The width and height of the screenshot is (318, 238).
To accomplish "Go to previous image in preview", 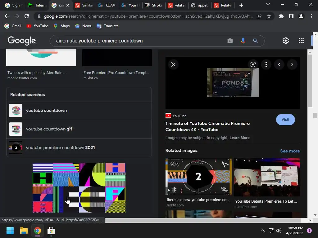I will 279,64.
